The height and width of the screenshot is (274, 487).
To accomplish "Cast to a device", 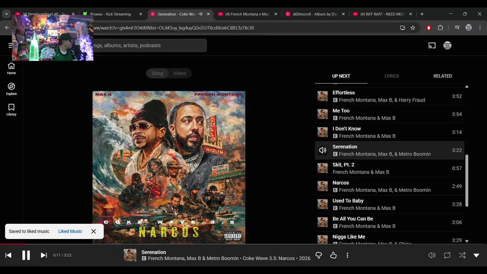I will 432,46.
